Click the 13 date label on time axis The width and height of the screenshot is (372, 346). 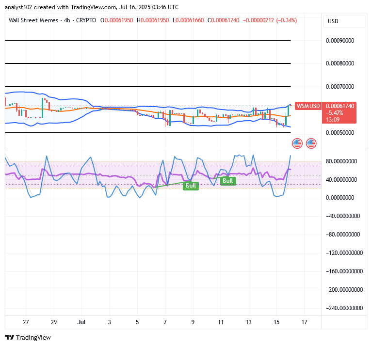click(248, 322)
